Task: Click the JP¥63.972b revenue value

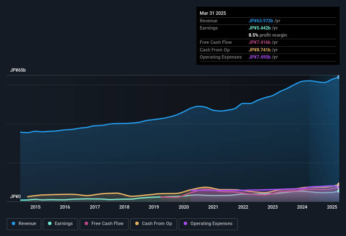Action: 261,21
